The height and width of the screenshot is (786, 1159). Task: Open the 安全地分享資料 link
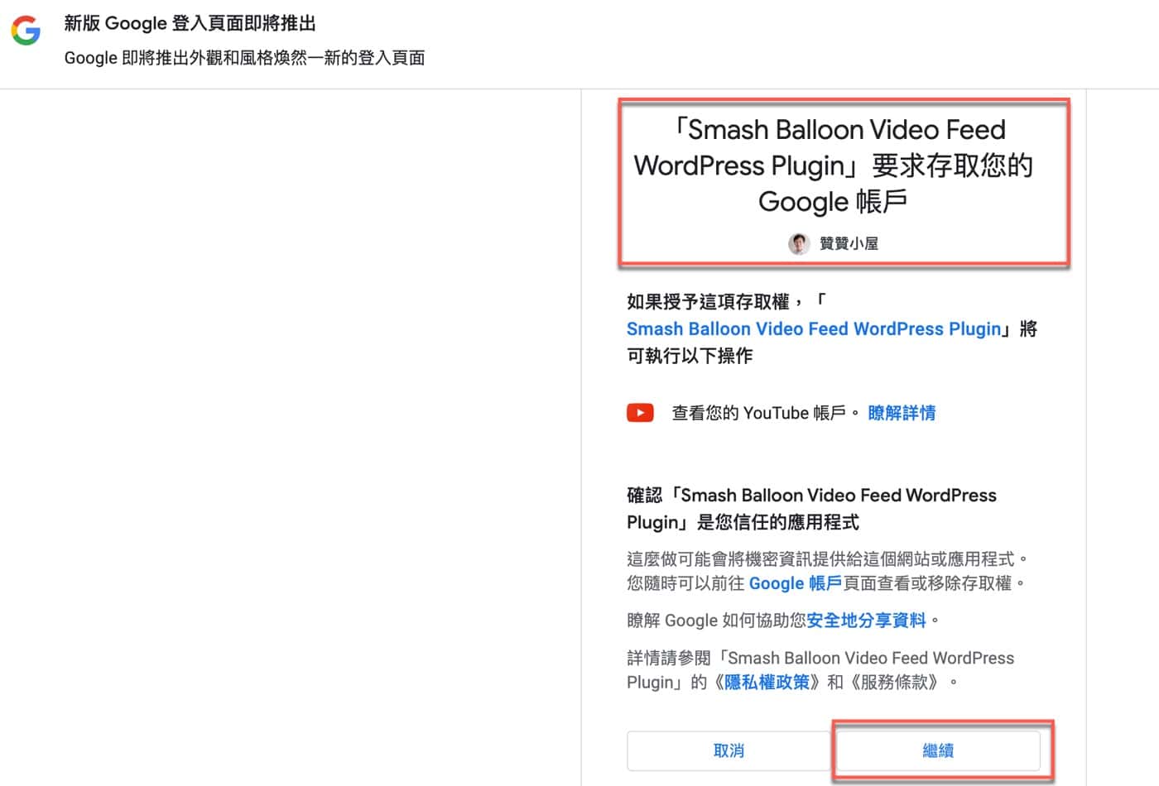[x=866, y=621]
